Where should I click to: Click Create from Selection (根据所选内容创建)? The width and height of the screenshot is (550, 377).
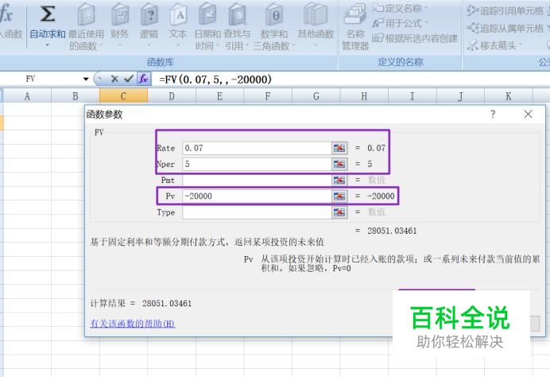[x=415, y=38]
